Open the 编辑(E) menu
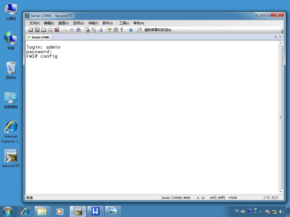This screenshot has height=217, width=290. [49, 23]
